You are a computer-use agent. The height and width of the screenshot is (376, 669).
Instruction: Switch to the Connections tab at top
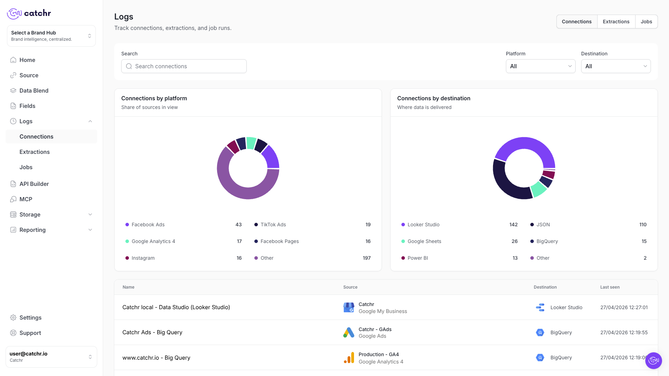577,22
